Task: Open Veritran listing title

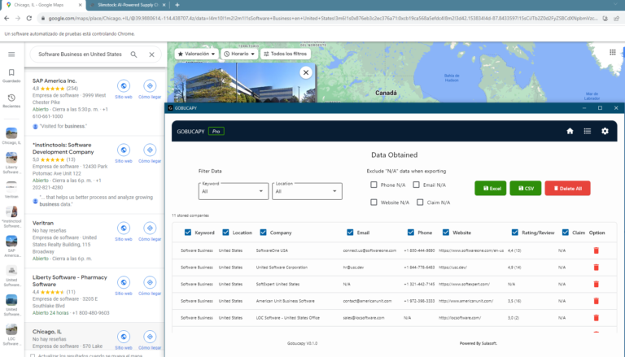Action: click(x=42, y=223)
